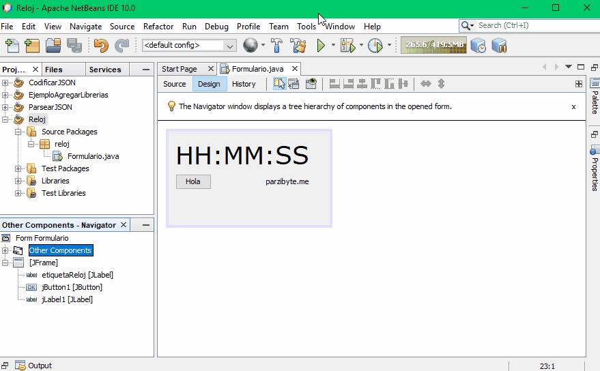This screenshot has width=600, height=371.
Task: Click the Build Project hammer icon
Action: pos(276,45)
